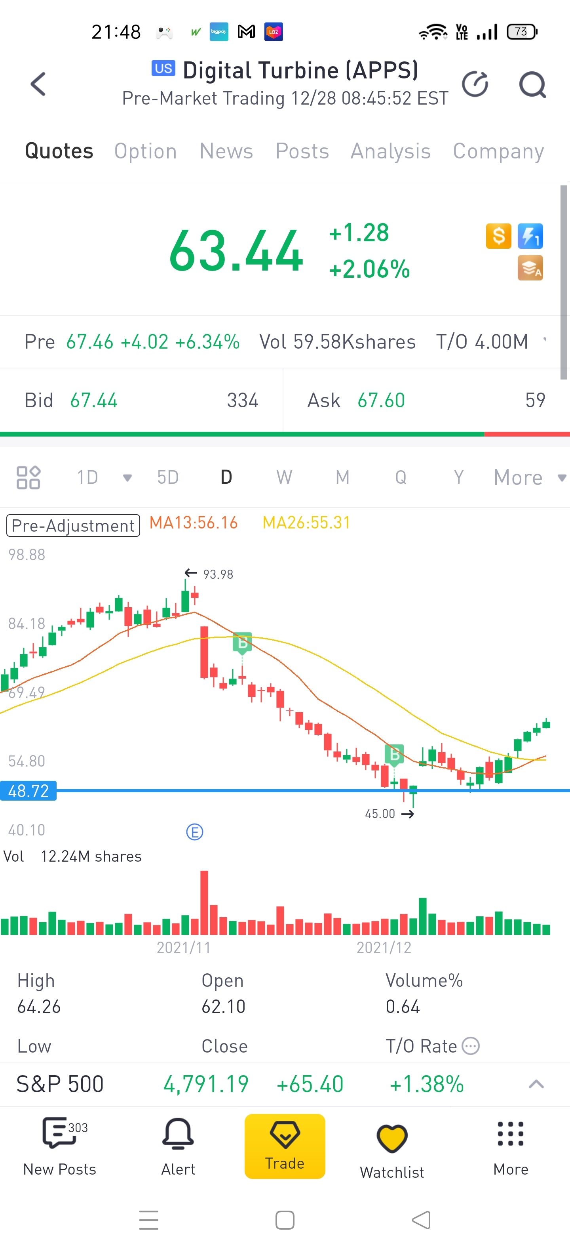Open the Posts tab
Image resolution: width=570 pixels, height=1255 pixels.
pyautogui.click(x=302, y=151)
